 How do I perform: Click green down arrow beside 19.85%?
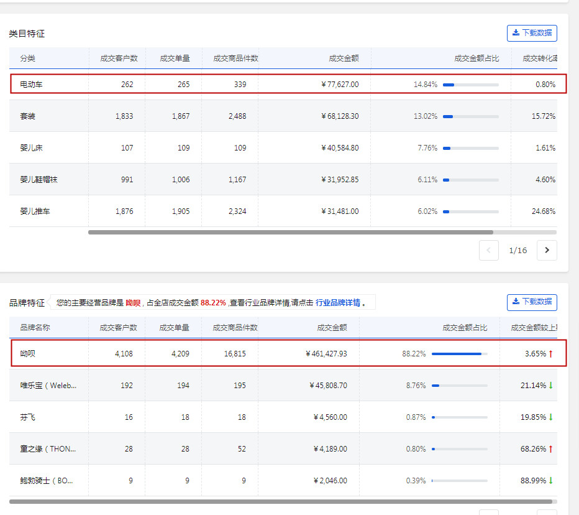(x=550, y=417)
